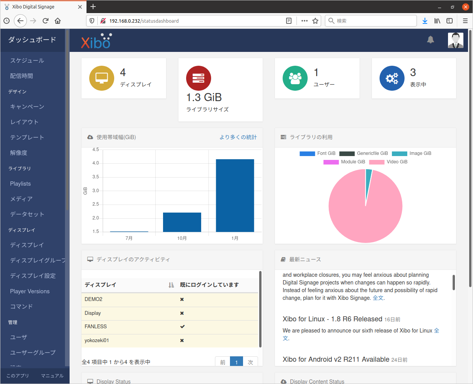
Task: Open スケジュール in the sidebar
Action: tap(27, 60)
